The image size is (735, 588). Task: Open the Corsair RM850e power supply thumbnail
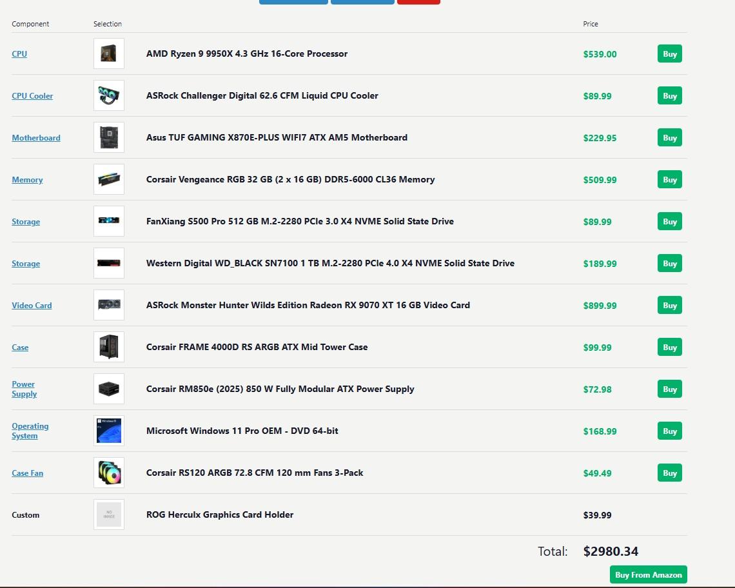(x=109, y=389)
